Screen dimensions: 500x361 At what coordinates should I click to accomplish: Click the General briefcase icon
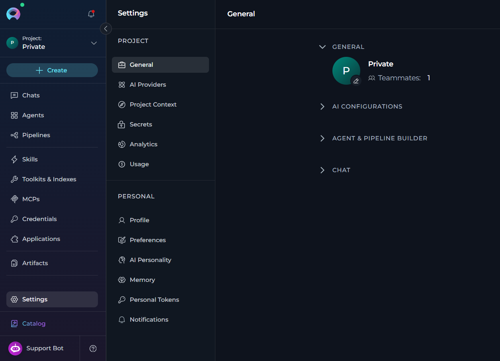pyautogui.click(x=122, y=65)
